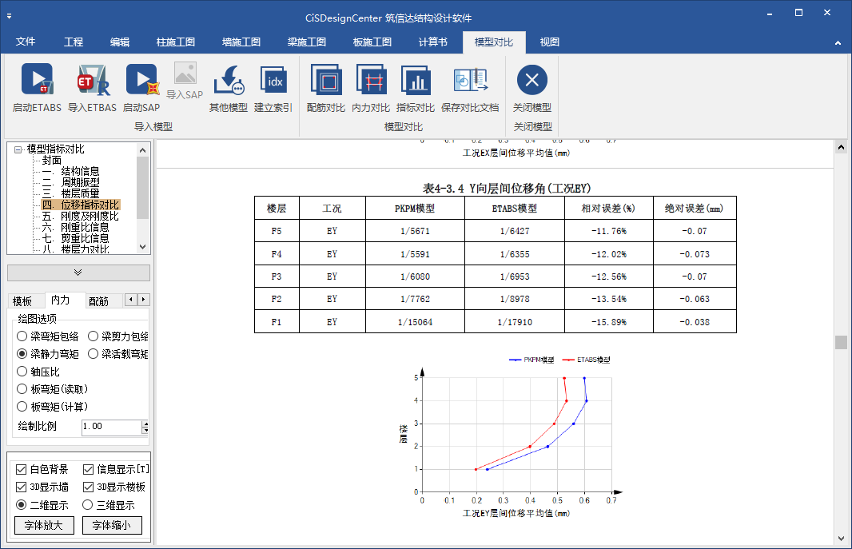Select 五. 刚度及刚度比 tree item
Viewport: 852px width, 549px height.
pyautogui.click(x=81, y=216)
